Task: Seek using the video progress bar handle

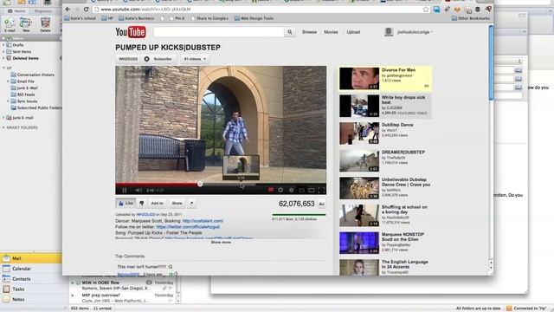Action: pyautogui.click(x=200, y=184)
